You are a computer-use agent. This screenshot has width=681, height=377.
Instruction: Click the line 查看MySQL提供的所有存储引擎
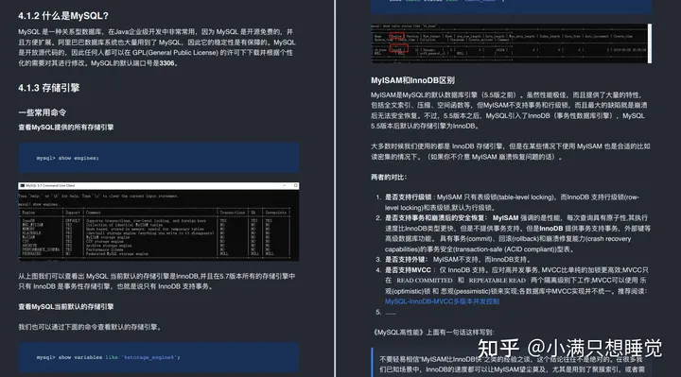click(66, 128)
